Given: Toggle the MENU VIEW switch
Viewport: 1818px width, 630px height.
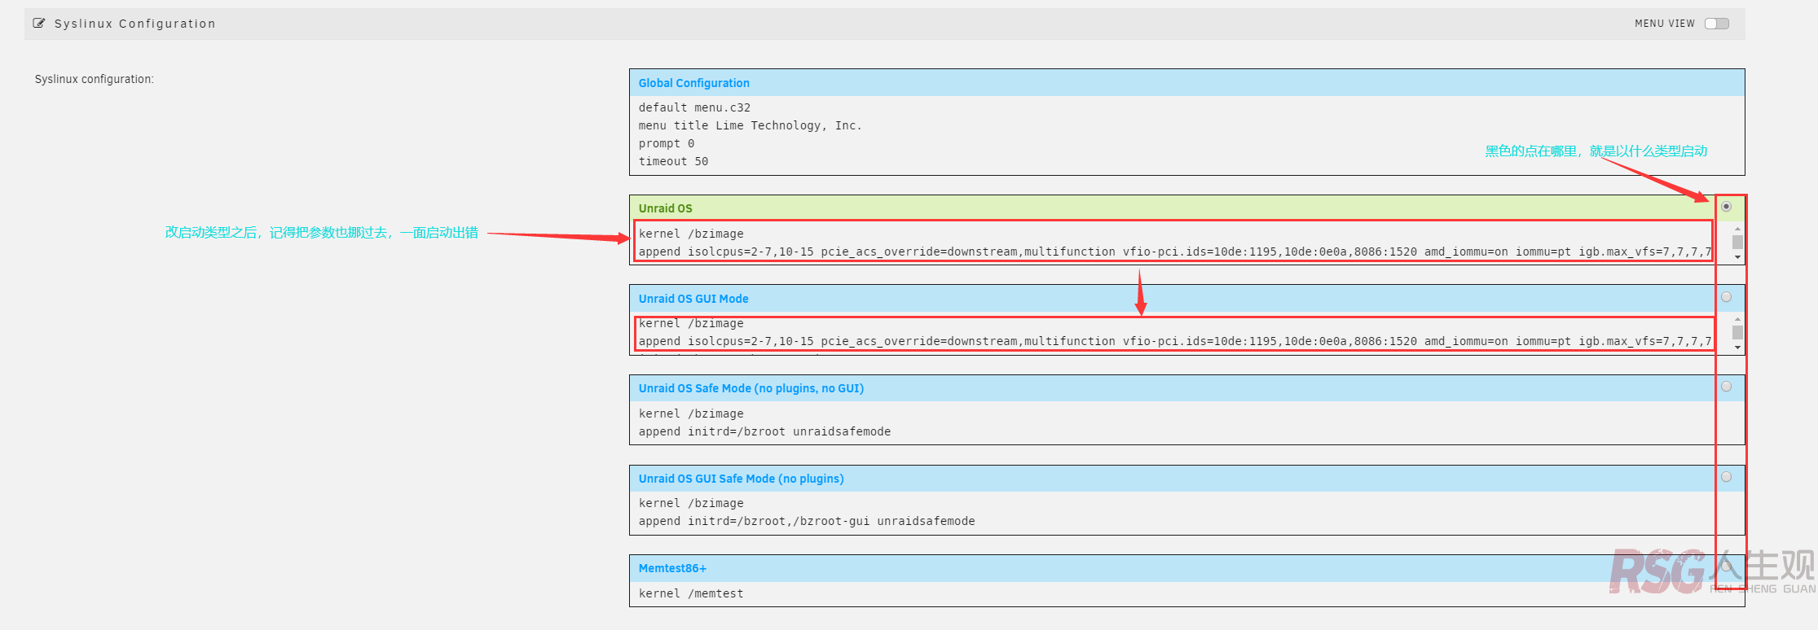Looking at the screenshot, I should coord(1717,24).
